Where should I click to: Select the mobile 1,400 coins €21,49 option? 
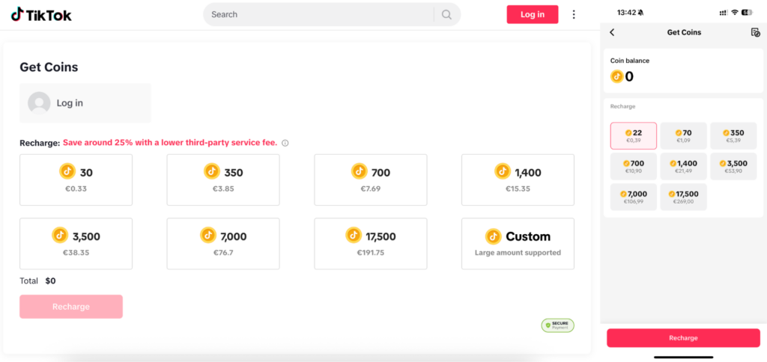click(x=683, y=167)
